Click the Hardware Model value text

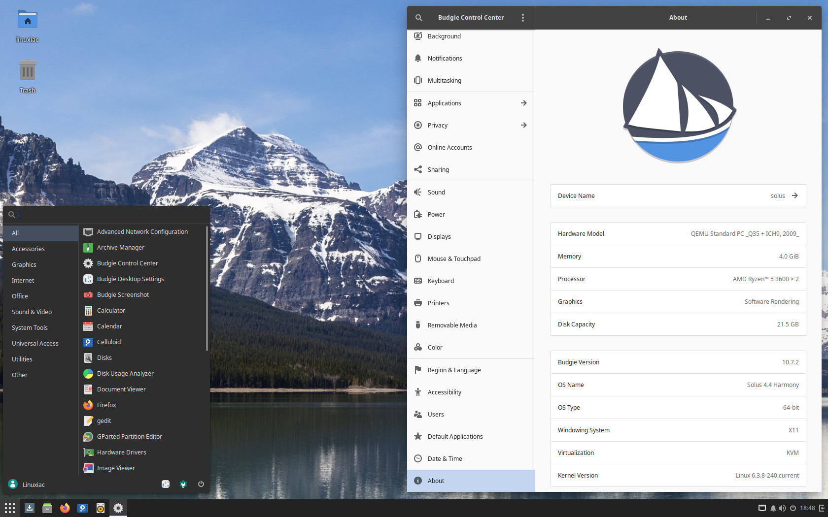745,234
